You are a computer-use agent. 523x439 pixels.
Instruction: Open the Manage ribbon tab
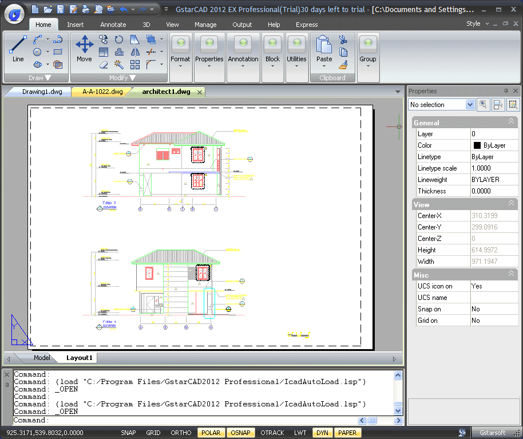click(x=205, y=25)
